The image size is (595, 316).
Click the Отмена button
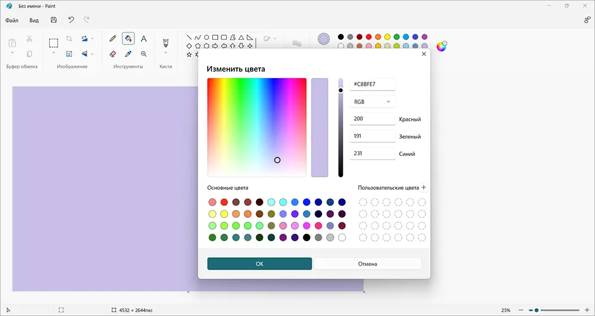click(x=368, y=264)
